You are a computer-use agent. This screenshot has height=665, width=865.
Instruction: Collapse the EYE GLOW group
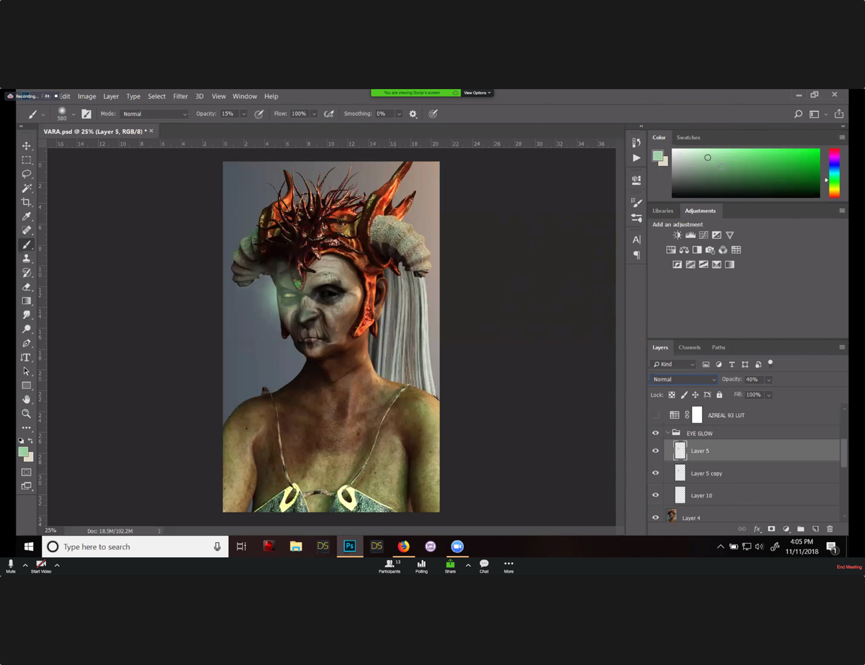click(x=668, y=433)
